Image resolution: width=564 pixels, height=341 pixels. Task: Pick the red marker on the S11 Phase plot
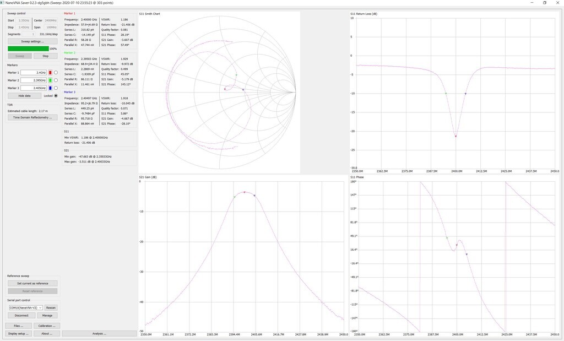tap(457, 245)
